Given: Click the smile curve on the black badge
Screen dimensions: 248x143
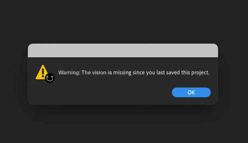Looking at the screenshot, I should [x=50, y=80].
